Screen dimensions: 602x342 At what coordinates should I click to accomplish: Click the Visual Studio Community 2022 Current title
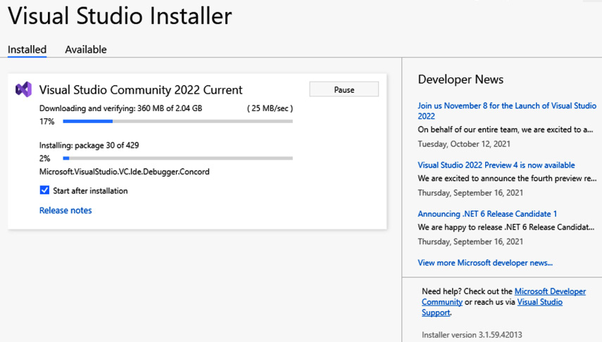point(141,90)
